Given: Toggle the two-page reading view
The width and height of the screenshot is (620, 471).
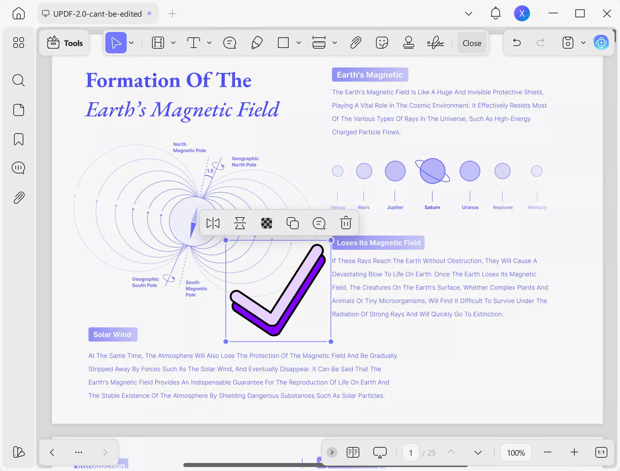Looking at the screenshot, I should (x=353, y=452).
